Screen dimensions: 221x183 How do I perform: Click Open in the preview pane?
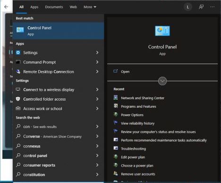pos(125,72)
